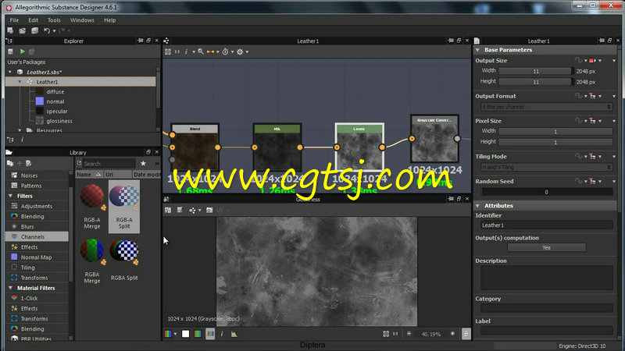Screen dimensions: 625x351
Task: Click the new package icon in main toolbar
Action: click(x=10, y=30)
